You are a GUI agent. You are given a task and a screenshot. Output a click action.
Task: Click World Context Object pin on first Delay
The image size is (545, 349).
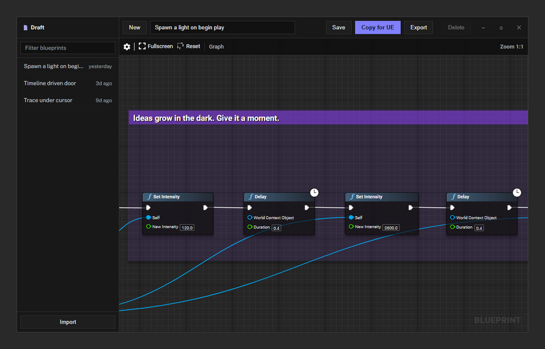[x=250, y=217]
